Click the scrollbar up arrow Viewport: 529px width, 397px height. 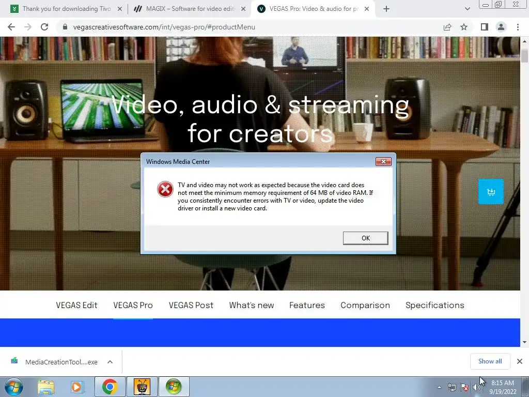tap(524, 41)
